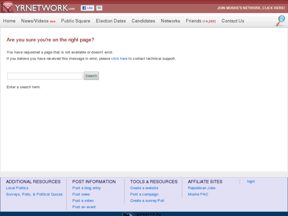Image resolution: width=288 pixels, height=216 pixels.
Task: Click Join Moshe's Network banner link
Action: coord(251,8)
